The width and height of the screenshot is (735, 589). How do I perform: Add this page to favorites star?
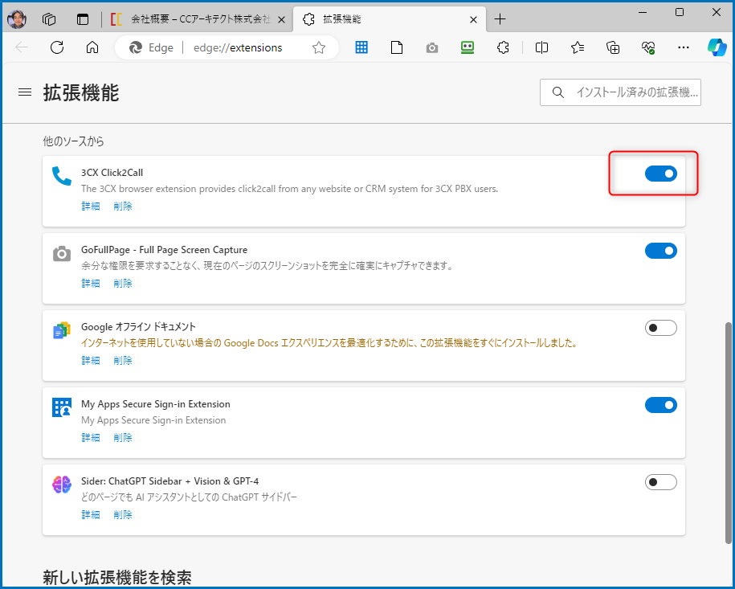(319, 47)
